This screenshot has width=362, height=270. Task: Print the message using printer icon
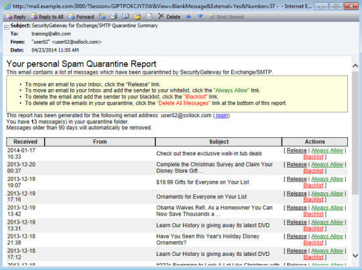pyautogui.click(x=113, y=17)
